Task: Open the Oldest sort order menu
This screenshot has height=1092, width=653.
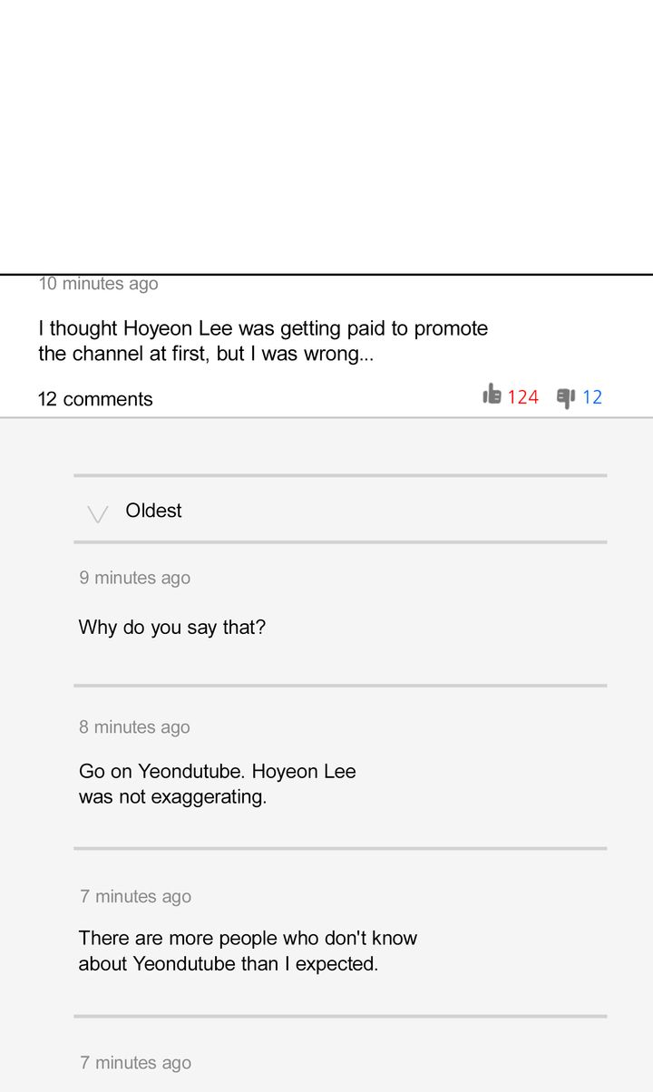Action: (x=153, y=511)
